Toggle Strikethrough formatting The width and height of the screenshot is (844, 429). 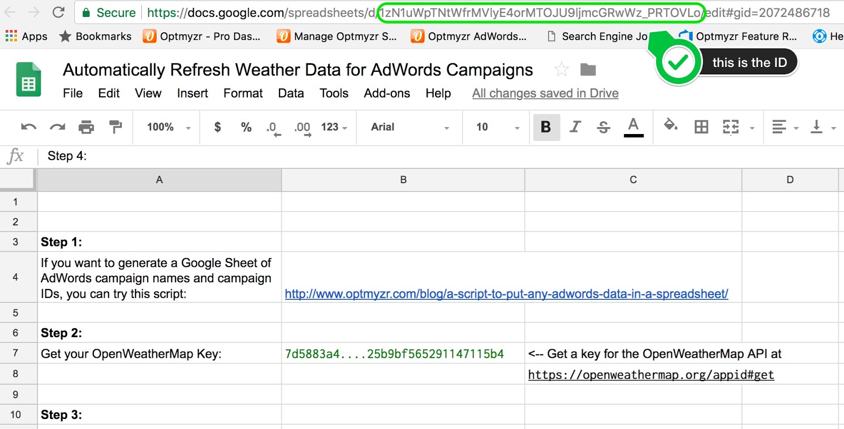pos(604,127)
